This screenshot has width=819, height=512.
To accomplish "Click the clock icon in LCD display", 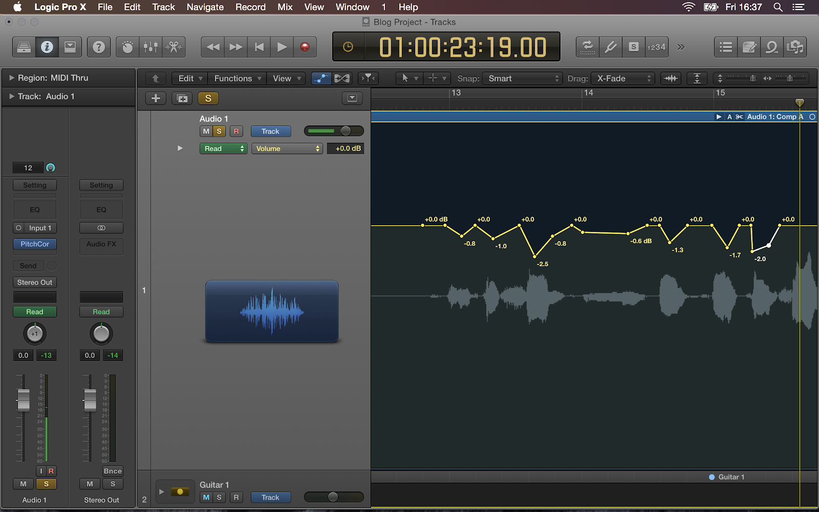I will click(348, 47).
